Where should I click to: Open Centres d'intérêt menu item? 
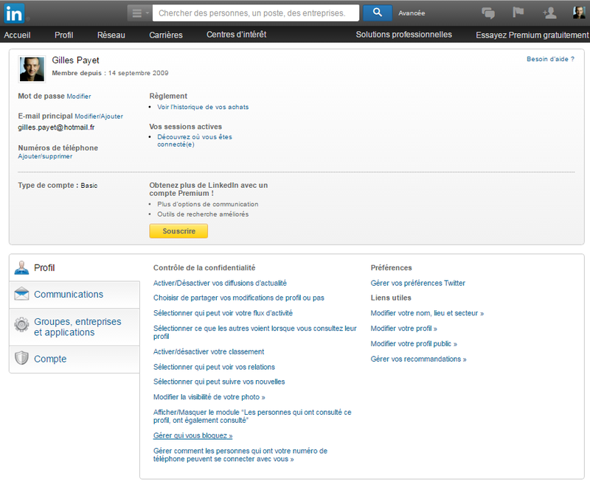click(x=236, y=35)
